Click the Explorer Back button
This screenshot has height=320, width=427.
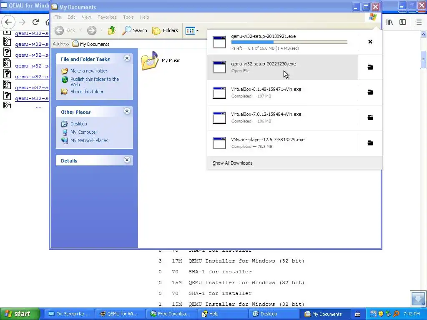coord(65,30)
